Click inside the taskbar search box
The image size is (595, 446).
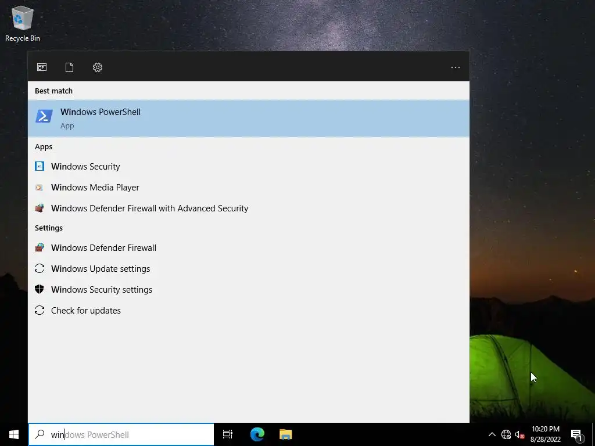121,434
